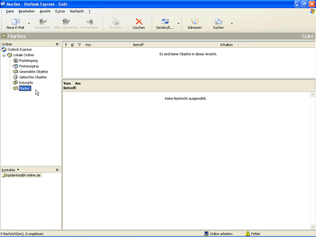Select the Gelöschte Objekte folder
This screenshot has height=237, width=316.
coord(33,77)
